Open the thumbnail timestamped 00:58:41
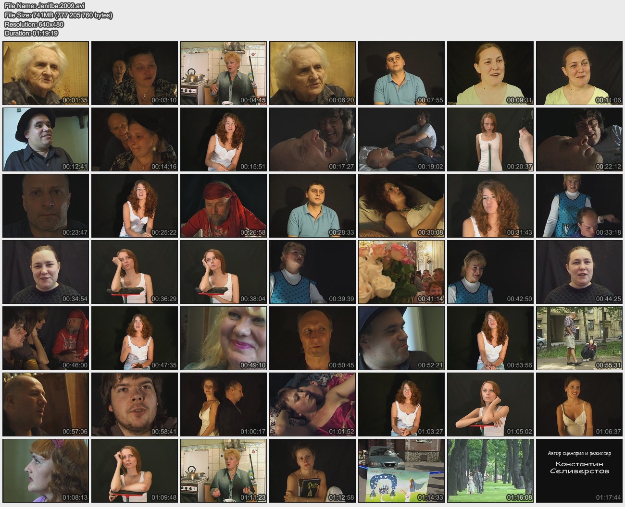The height and width of the screenshot is (507, 625). tap(135, 404)
